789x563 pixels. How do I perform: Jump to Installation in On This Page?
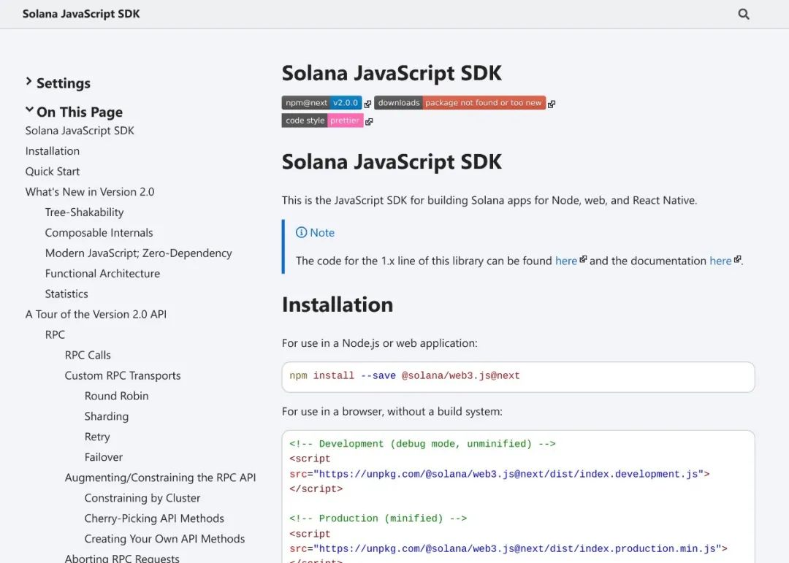53,151
